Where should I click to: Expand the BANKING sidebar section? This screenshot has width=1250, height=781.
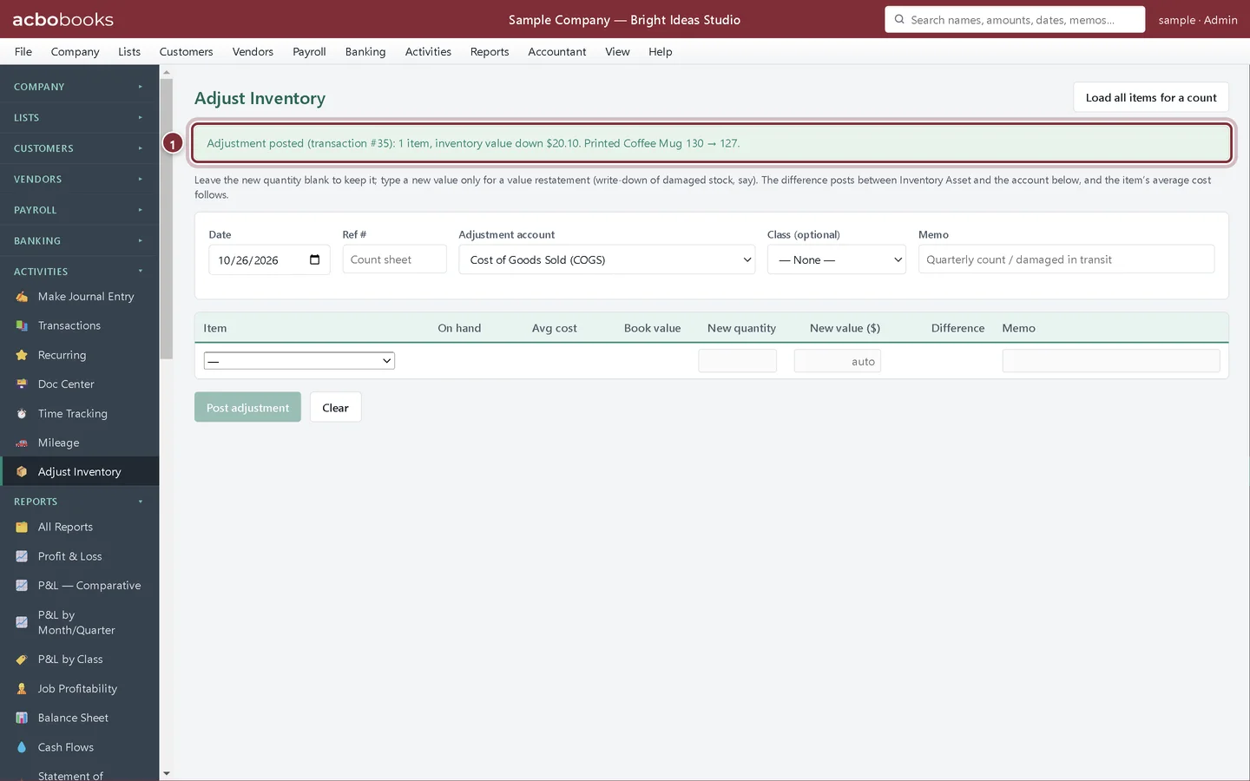79,241
